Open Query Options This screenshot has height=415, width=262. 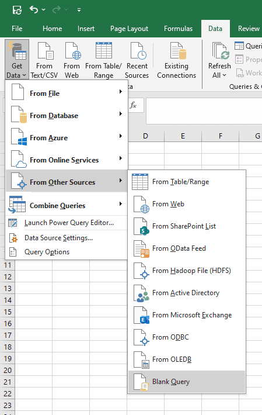point(67,252)
